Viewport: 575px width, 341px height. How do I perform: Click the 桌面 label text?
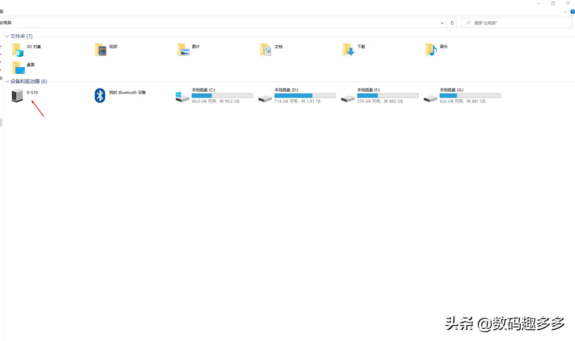[31, 65]
